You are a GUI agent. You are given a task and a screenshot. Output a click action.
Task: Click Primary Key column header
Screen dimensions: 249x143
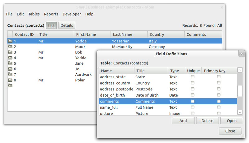coord(219,71)
